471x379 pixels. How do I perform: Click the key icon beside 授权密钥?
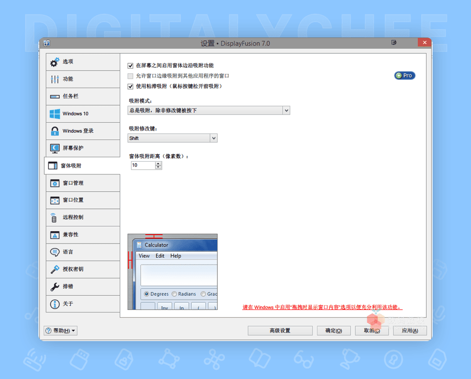(55, 269)
